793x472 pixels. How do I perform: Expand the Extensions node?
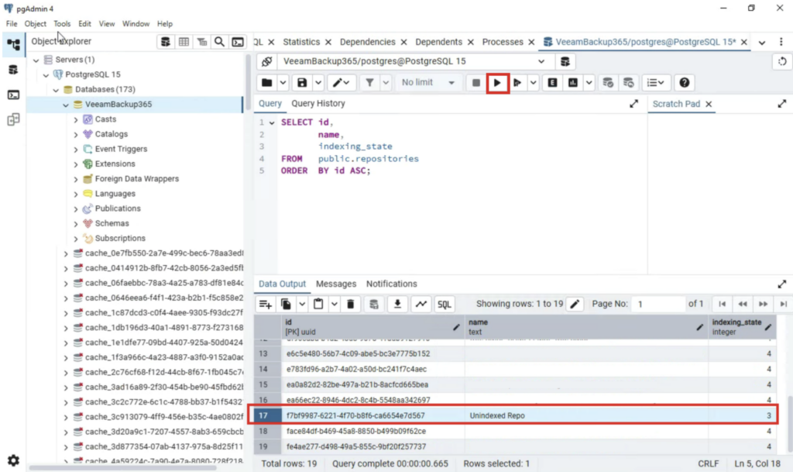76,164
